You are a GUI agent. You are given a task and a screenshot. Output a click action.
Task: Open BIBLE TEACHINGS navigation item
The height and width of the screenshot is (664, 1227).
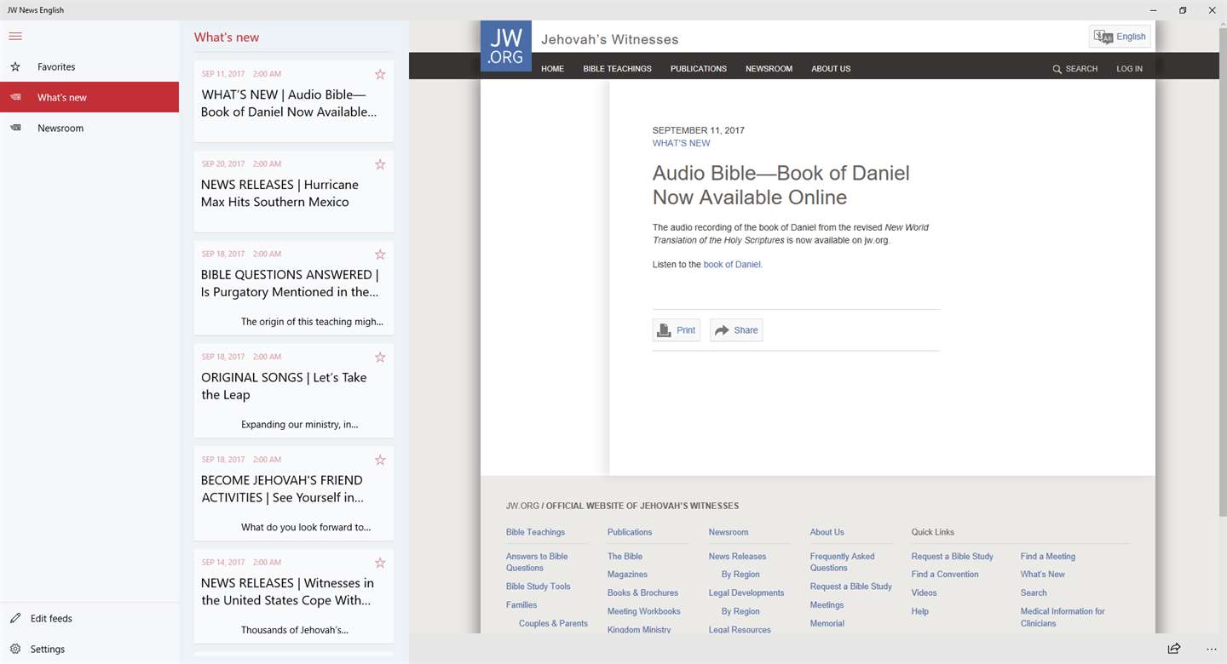tap(617, 69)
